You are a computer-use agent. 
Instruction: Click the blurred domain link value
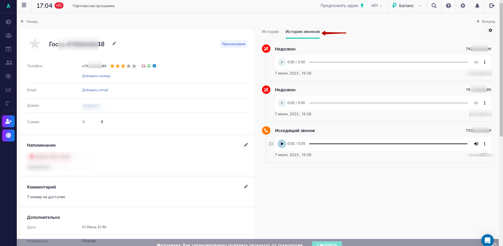[x=91, y=106]
